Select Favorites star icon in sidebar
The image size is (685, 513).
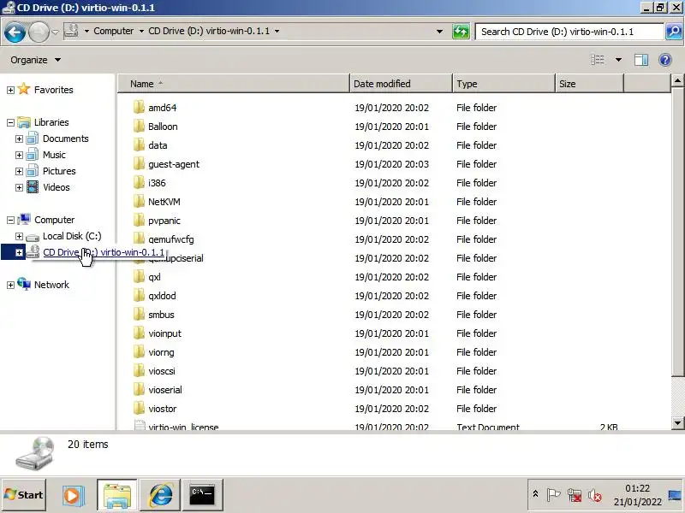pos(24,89)
